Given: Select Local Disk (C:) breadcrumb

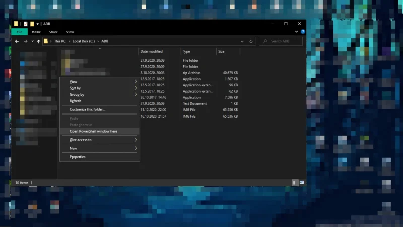Looking at the screenshot, I should [x=84, y=41].
